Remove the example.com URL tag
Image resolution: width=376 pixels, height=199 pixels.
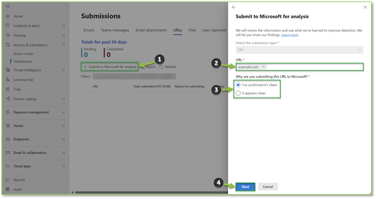point(264,67)
